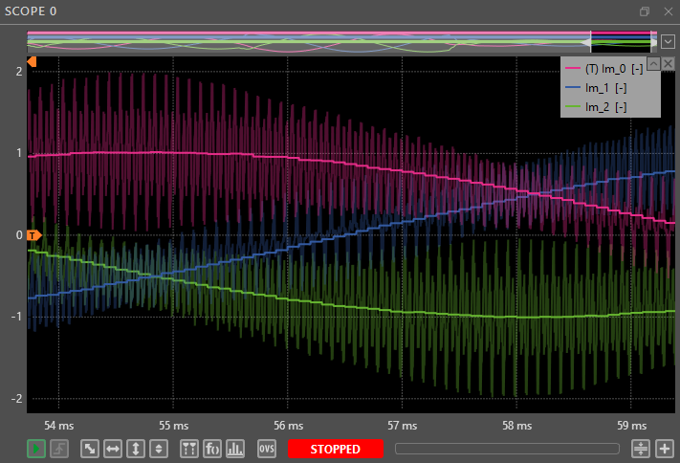Click the diagonal auto-fit zoom icon
This screenshot has height=463, width=680.
pyautogui.click(x=90, y=449)
